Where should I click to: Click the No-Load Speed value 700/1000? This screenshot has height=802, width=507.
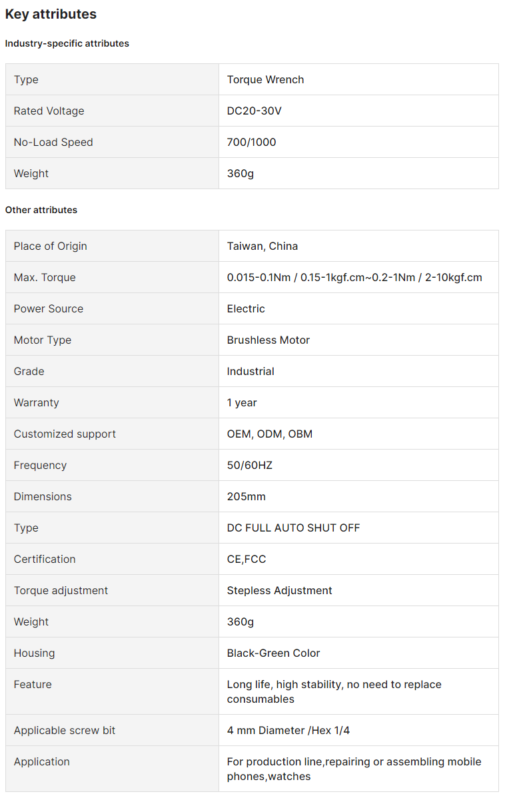point(251,142)
